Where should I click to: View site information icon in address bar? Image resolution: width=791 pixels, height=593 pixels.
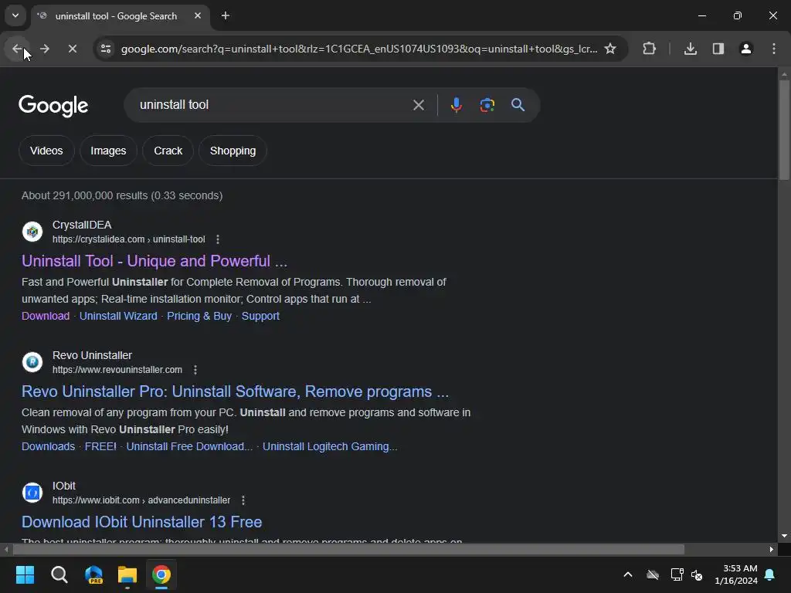106,49
